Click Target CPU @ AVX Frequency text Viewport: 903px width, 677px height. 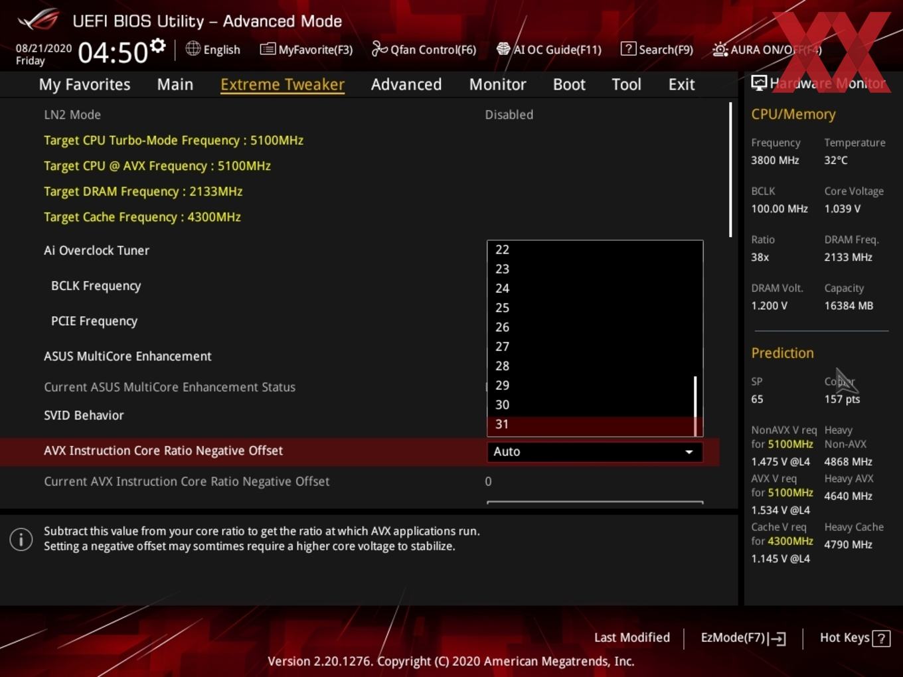tap(157, 166)
